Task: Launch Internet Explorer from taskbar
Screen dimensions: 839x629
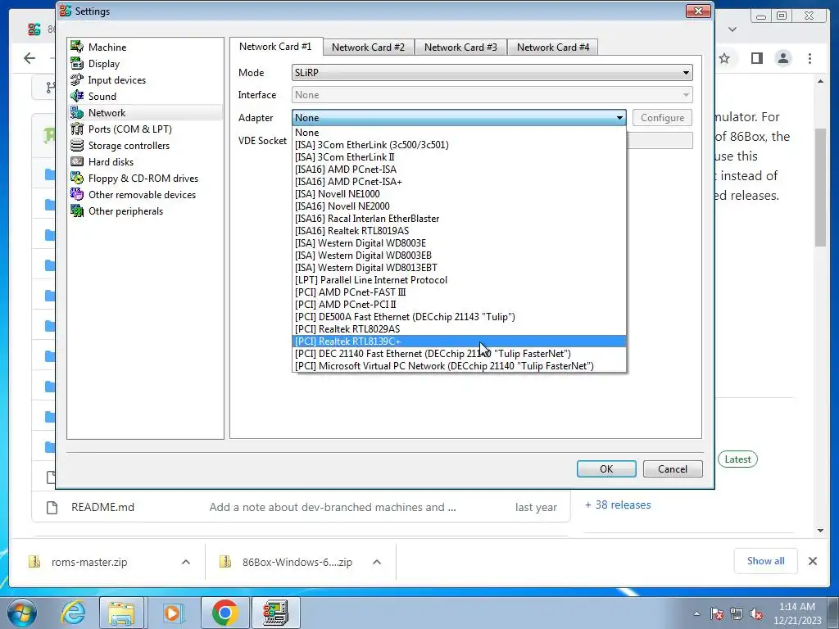Action: point(73,613)
